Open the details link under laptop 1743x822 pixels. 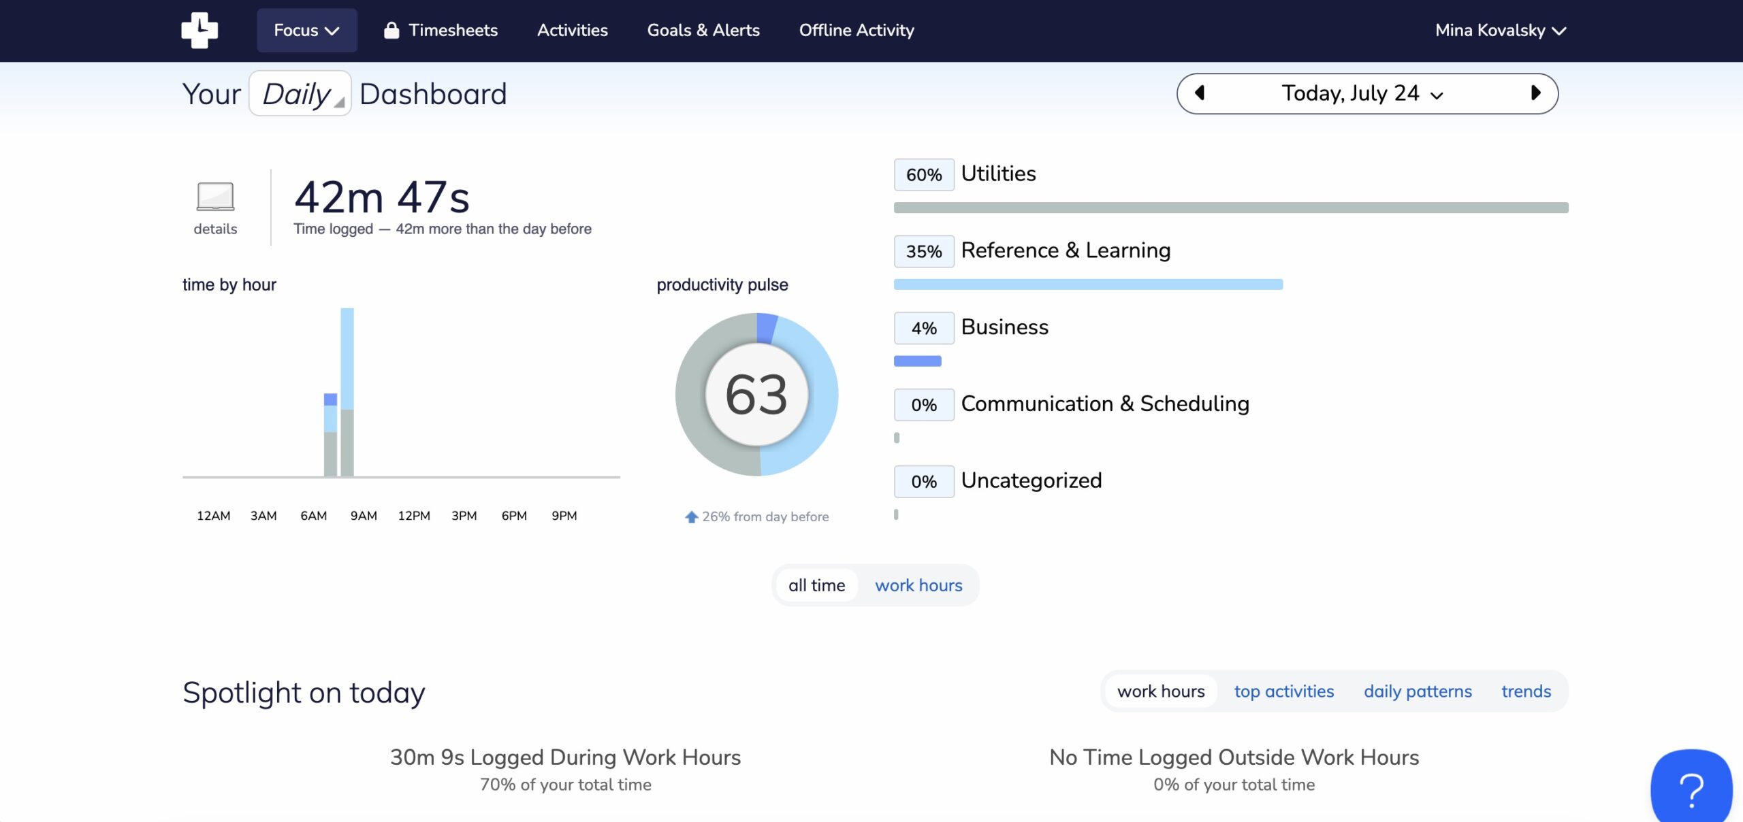point(215,229)
